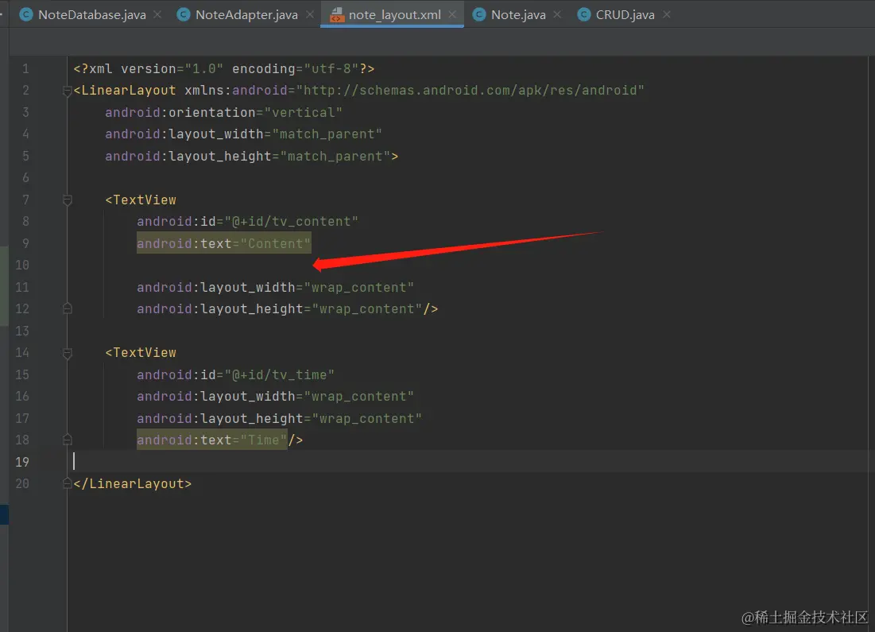Switch to the NoteDatabase.java tab
Screen dimensions: 875x632
tap(91, 14)
